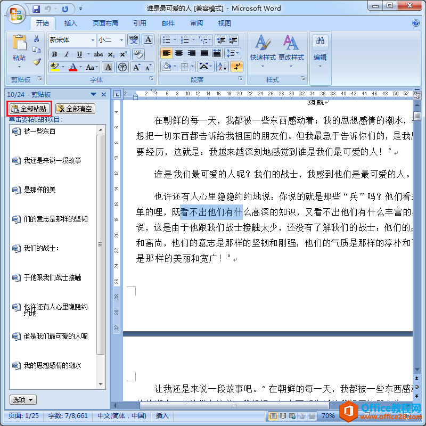Viewport: 426px width, 426px height.
Task: Click the Cut scissors icon
Action: point(37,38)
